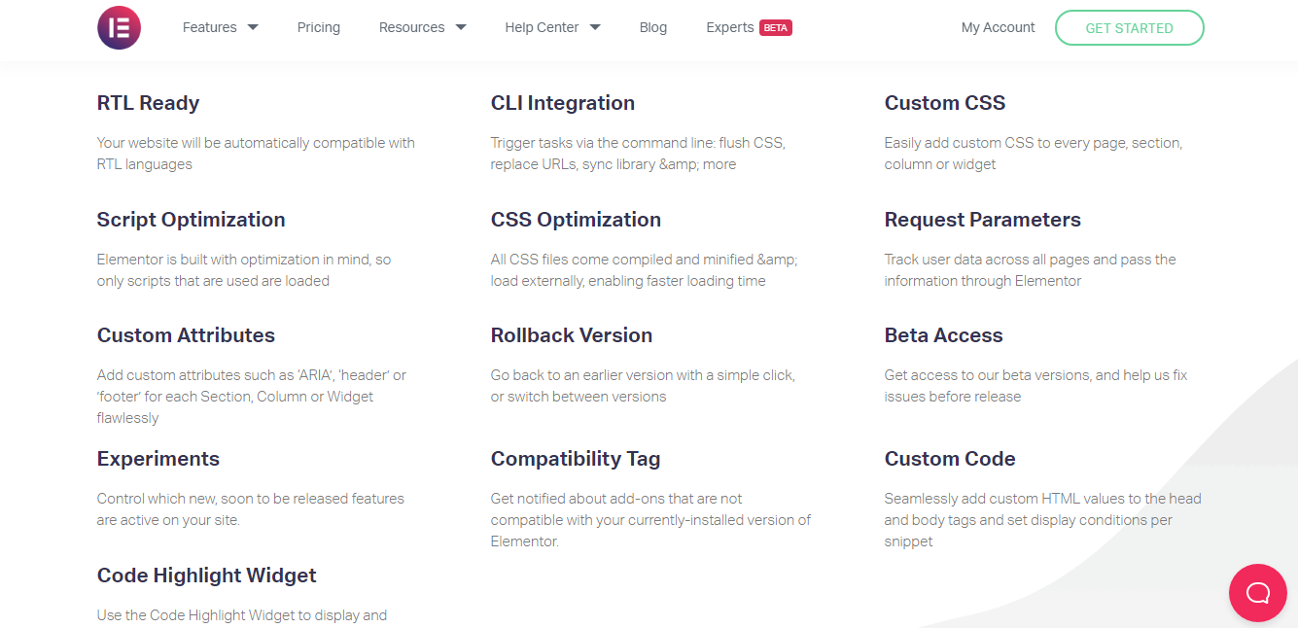Expand the Features dropdown arrow
This screenshot has width=1298, height=628.
253,27
